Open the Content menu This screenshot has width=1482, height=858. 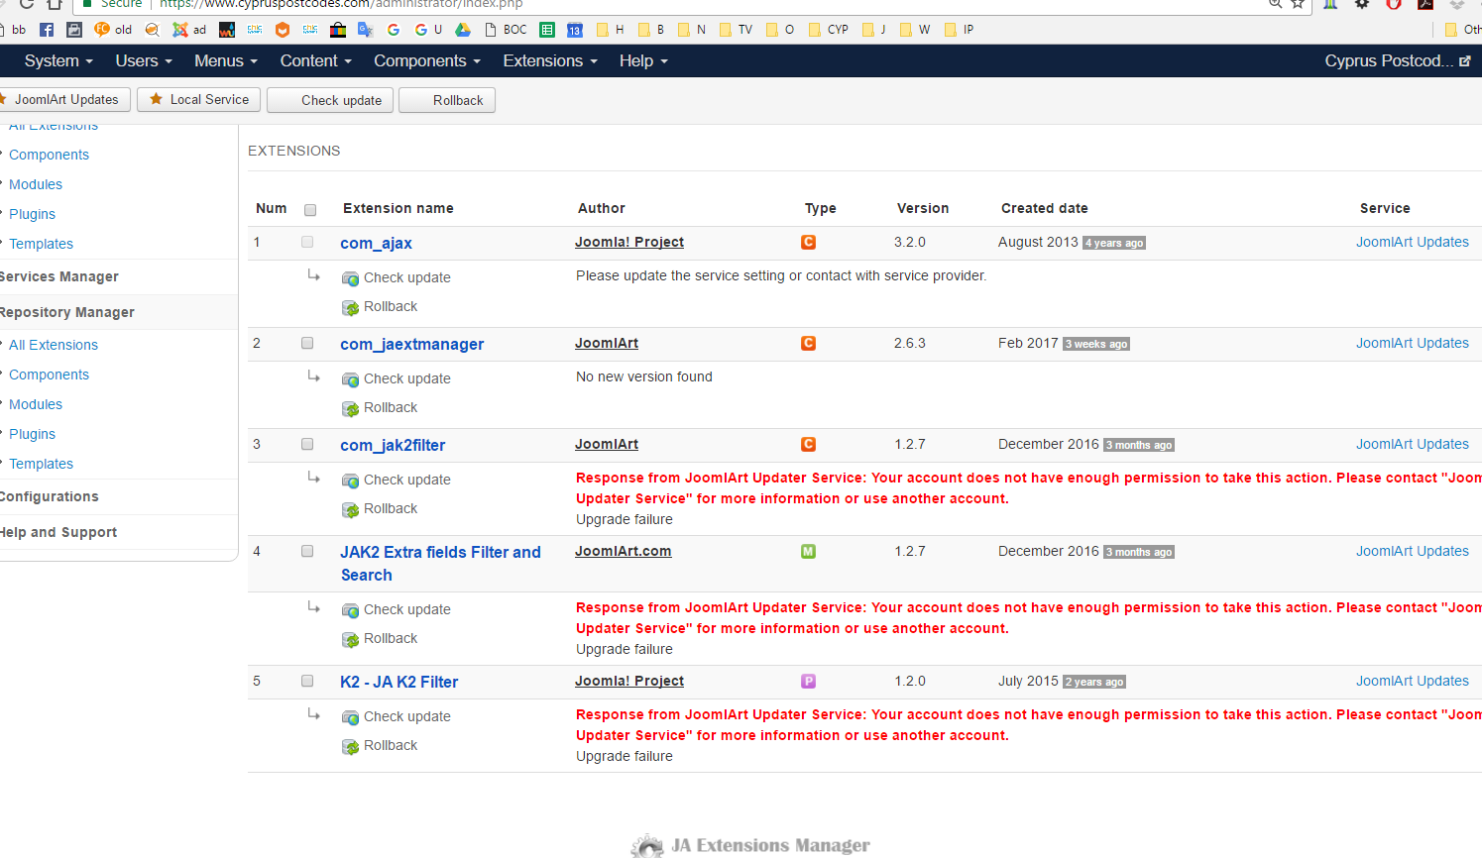point(315,61)
